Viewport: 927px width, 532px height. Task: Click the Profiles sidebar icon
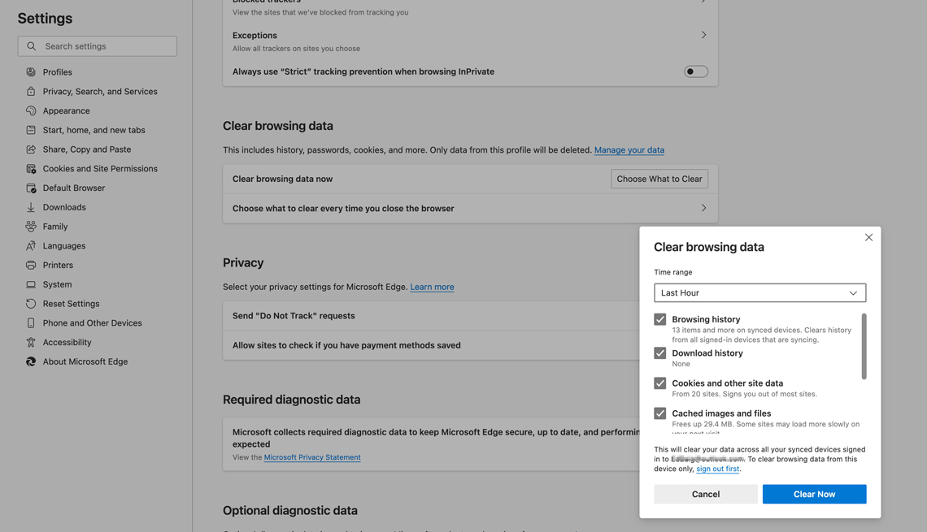coord(31,72)
